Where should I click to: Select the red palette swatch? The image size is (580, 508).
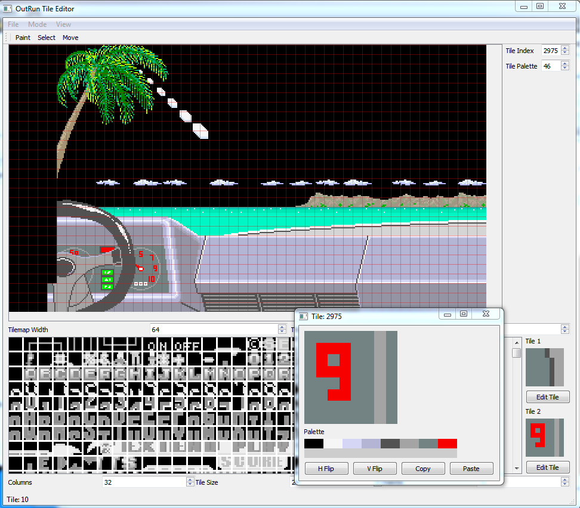tap(448, 444)
